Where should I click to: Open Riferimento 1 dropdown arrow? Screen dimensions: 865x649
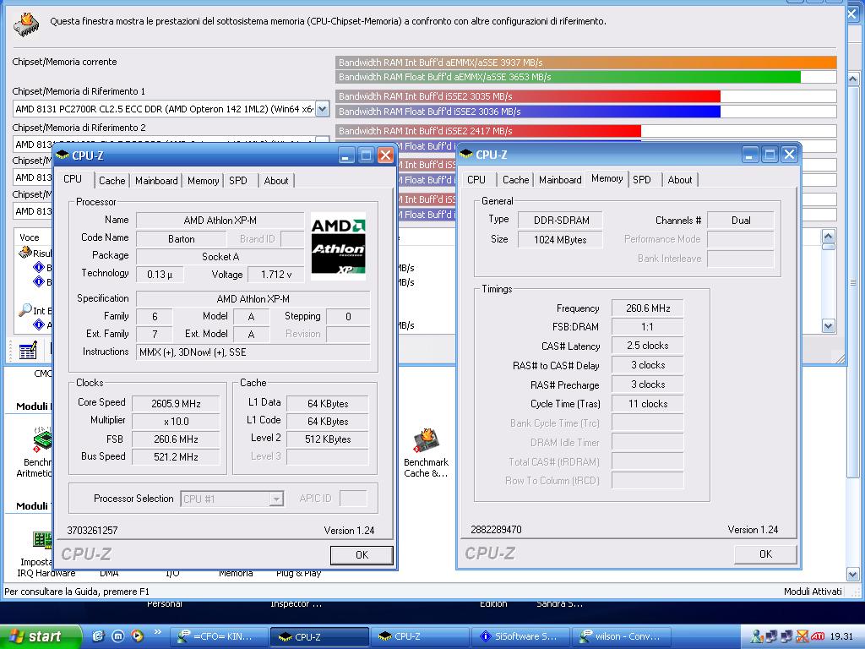click(322, 109)
